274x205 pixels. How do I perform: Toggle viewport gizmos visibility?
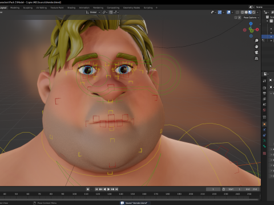[x=220, y=12]
